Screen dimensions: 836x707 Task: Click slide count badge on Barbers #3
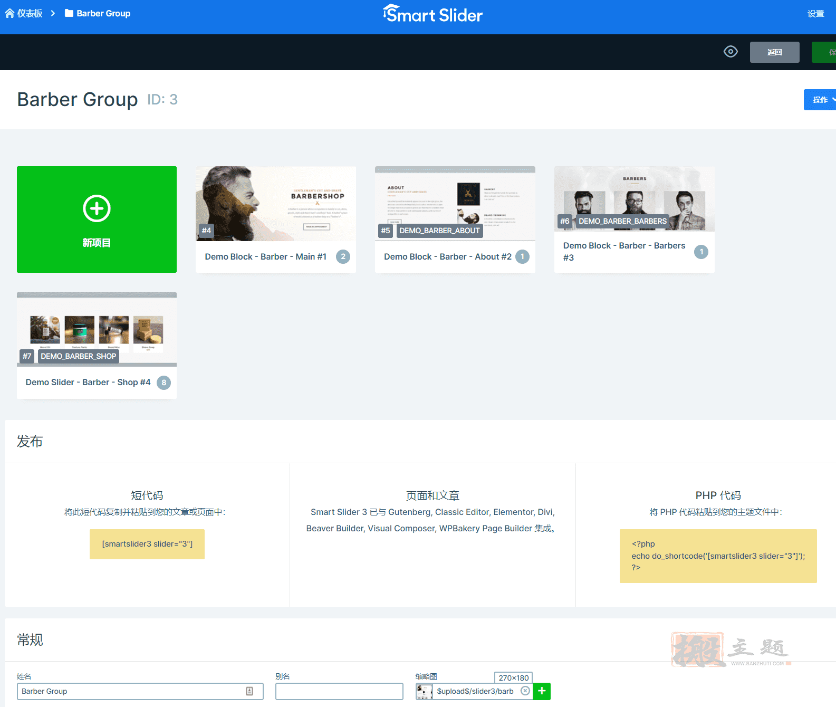click(x=701, y=252)
